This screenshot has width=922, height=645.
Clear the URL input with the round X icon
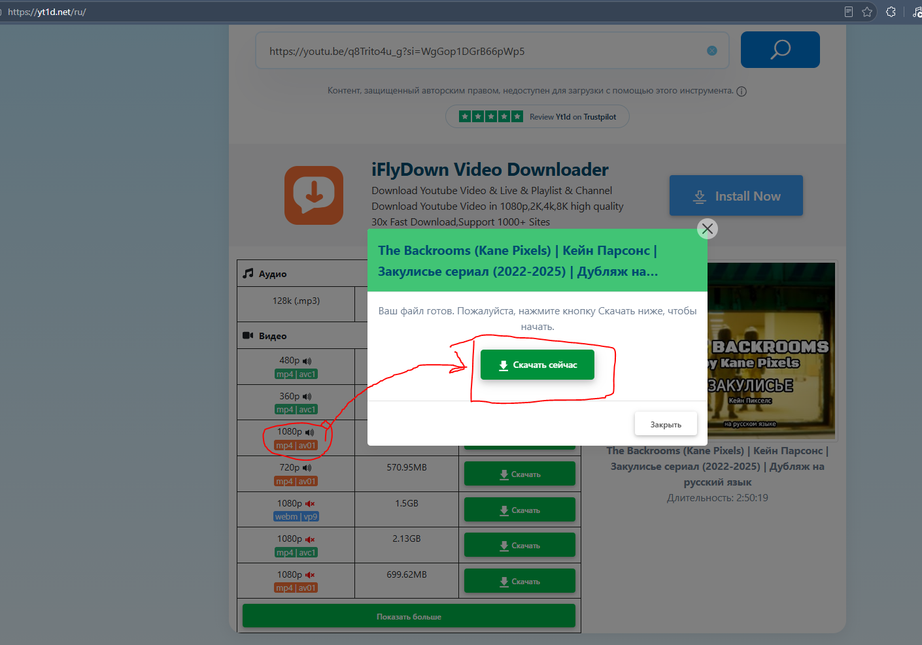[712, 51]
